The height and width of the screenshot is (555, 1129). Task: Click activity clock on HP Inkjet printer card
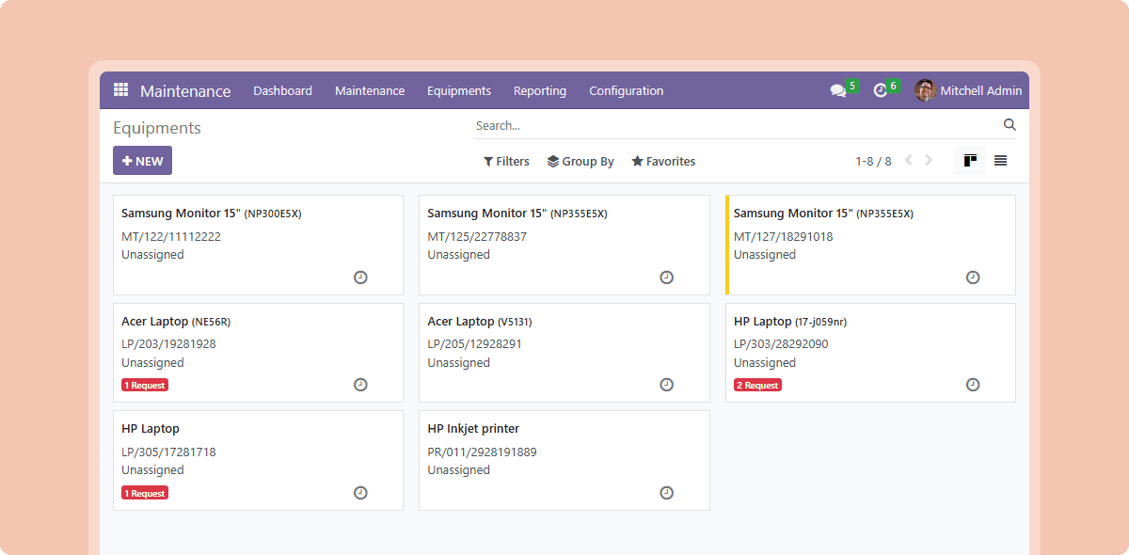point(666,493)
